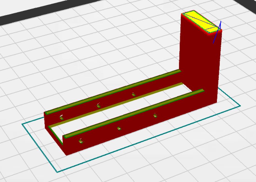
Task: Click the middle hole on the front rail
Action: 119,129
